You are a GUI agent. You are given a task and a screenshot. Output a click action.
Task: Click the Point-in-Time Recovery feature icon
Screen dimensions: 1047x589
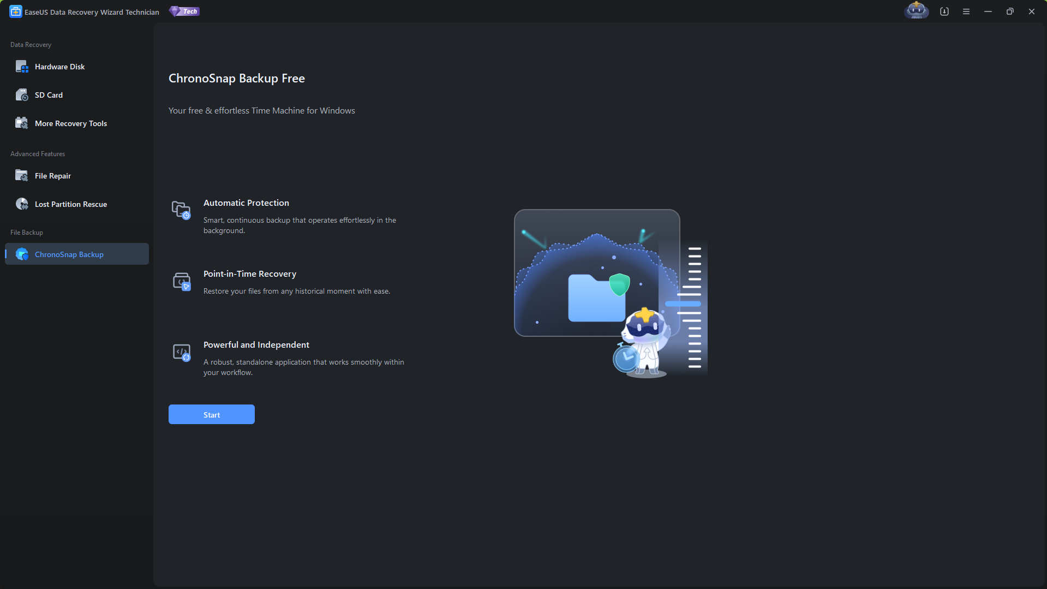(181, 281)
